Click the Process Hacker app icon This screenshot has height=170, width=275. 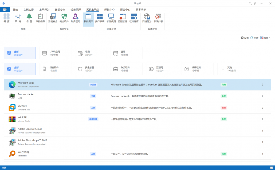point(12,96)
